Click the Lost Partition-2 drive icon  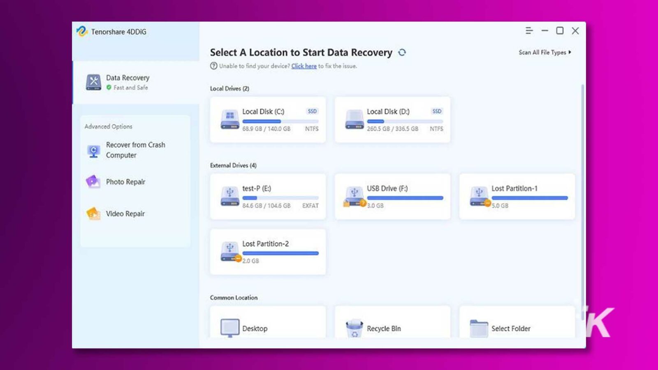(x=230, y=252)
